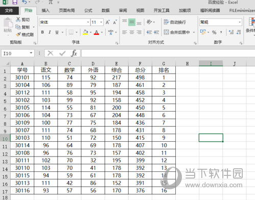Toggle align text left
The width and height of the screenshot is (255, 200).
click(x=125, y=32)
